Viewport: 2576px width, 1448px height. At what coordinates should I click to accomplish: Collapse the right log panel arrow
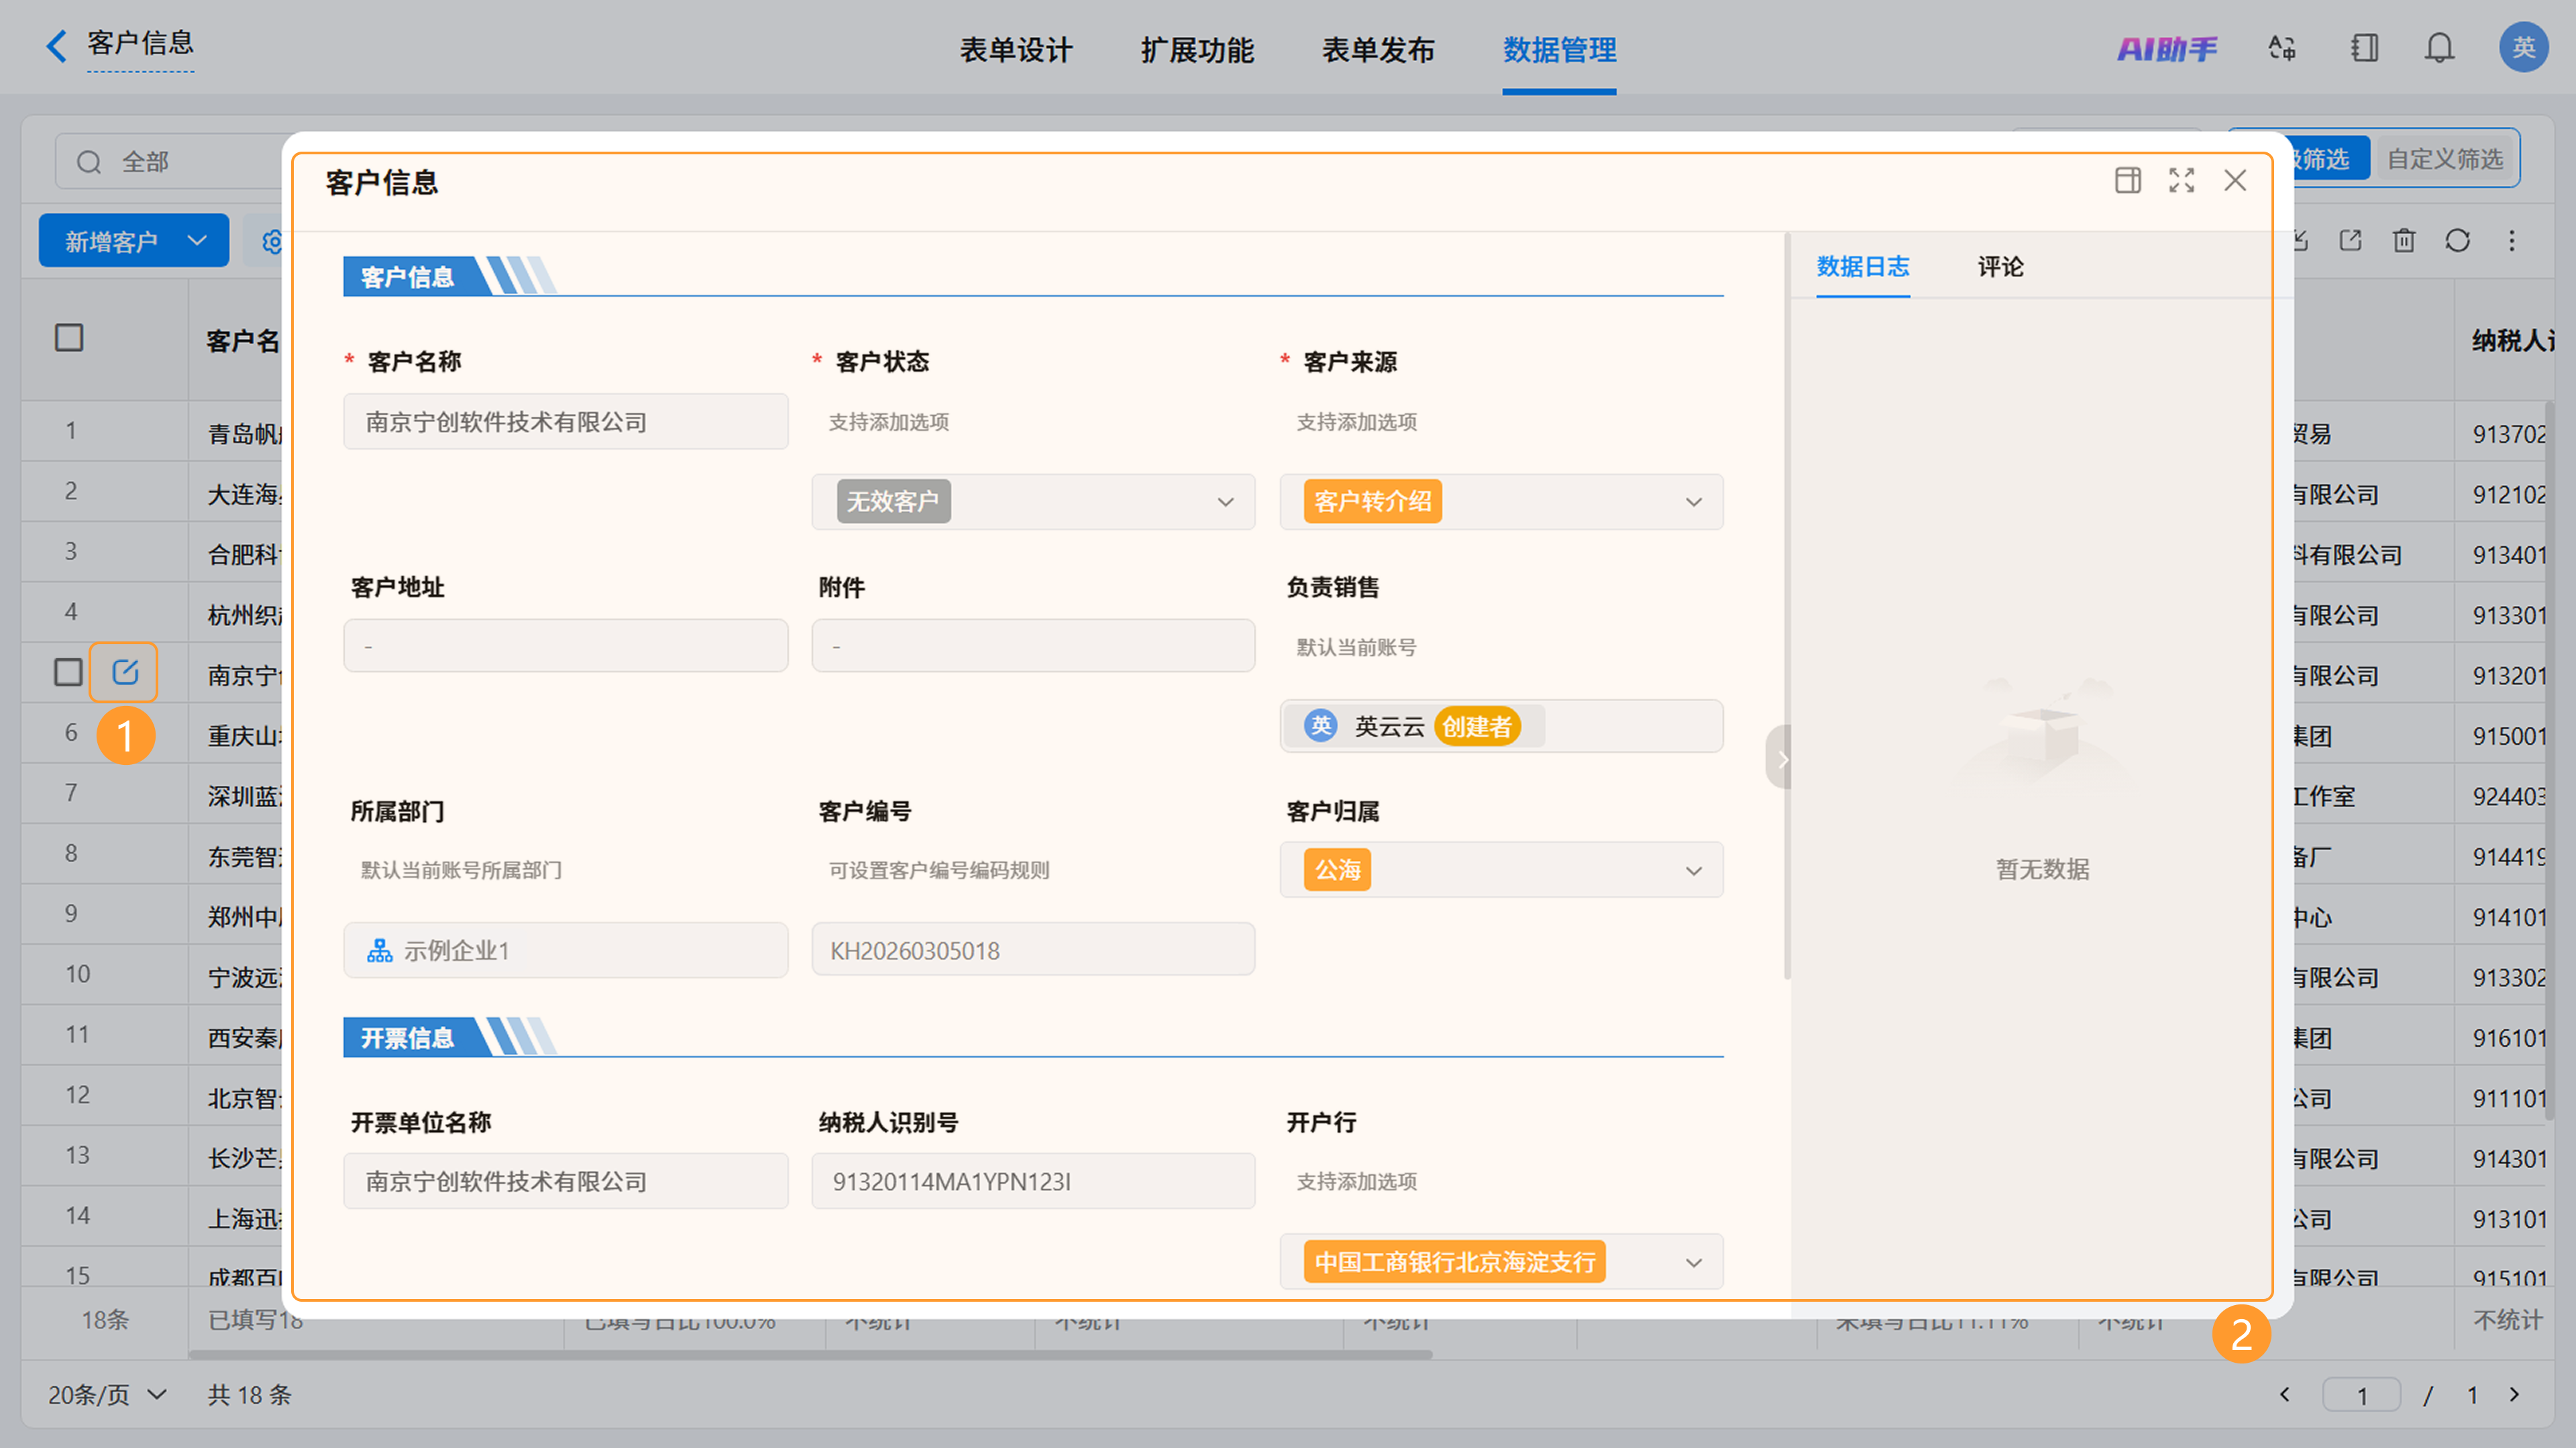coord(1779,757)
